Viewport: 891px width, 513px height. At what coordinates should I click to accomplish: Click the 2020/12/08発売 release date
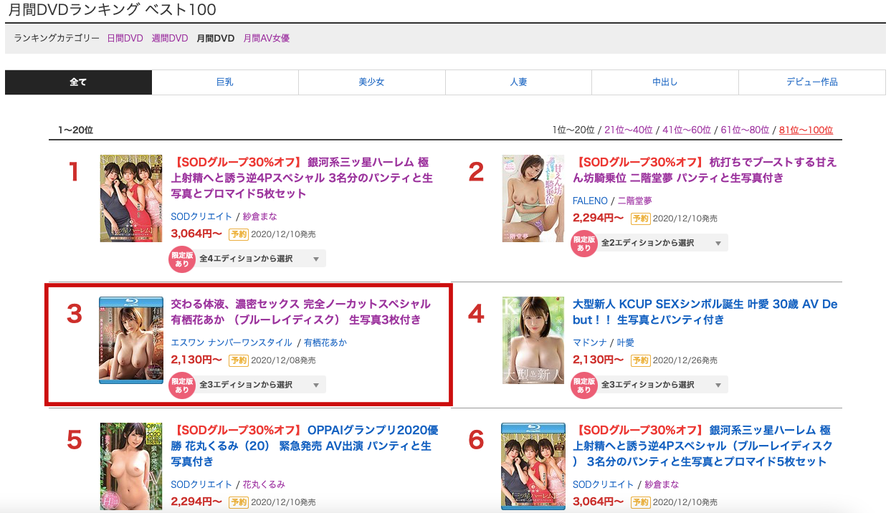(284, 360)
